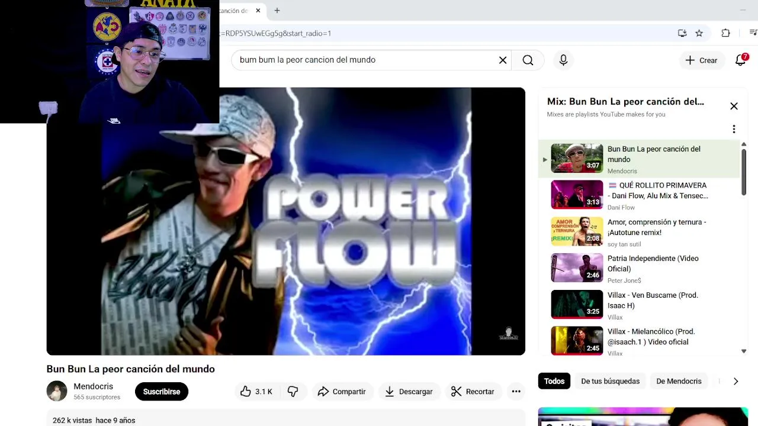Open a new browser tab with plus

(x=277, y=10)
